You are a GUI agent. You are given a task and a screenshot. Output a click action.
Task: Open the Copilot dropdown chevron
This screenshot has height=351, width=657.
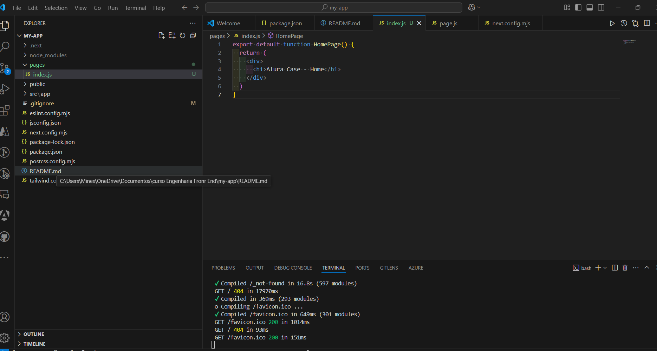[x=479, y=7]
